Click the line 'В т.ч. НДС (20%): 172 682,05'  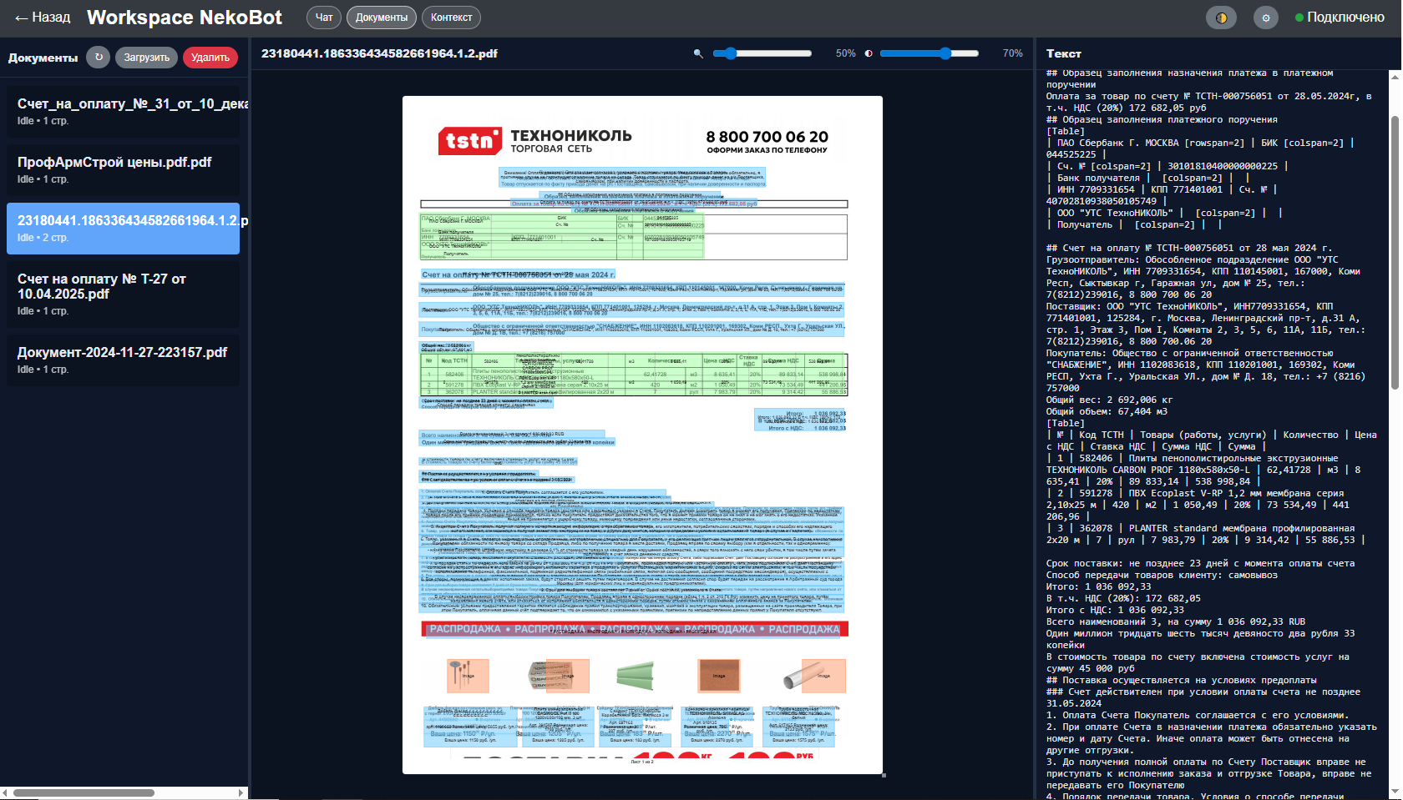click(1123, 598)
